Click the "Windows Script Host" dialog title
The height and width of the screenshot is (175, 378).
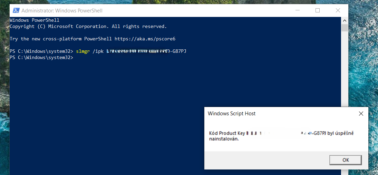pos(232,114)
